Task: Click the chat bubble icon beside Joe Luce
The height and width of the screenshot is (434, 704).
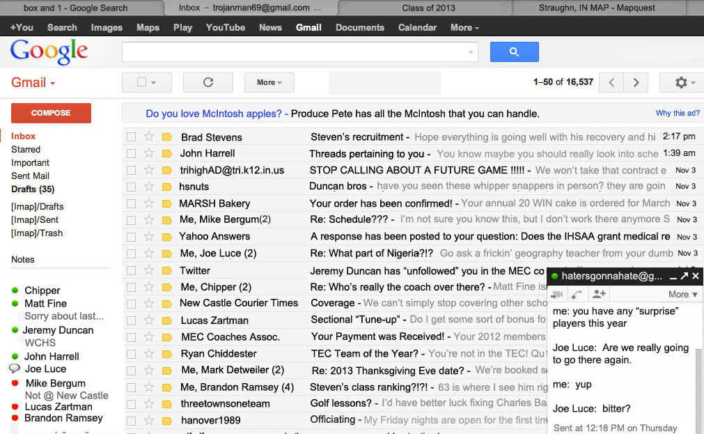Action: pos(15,369)
